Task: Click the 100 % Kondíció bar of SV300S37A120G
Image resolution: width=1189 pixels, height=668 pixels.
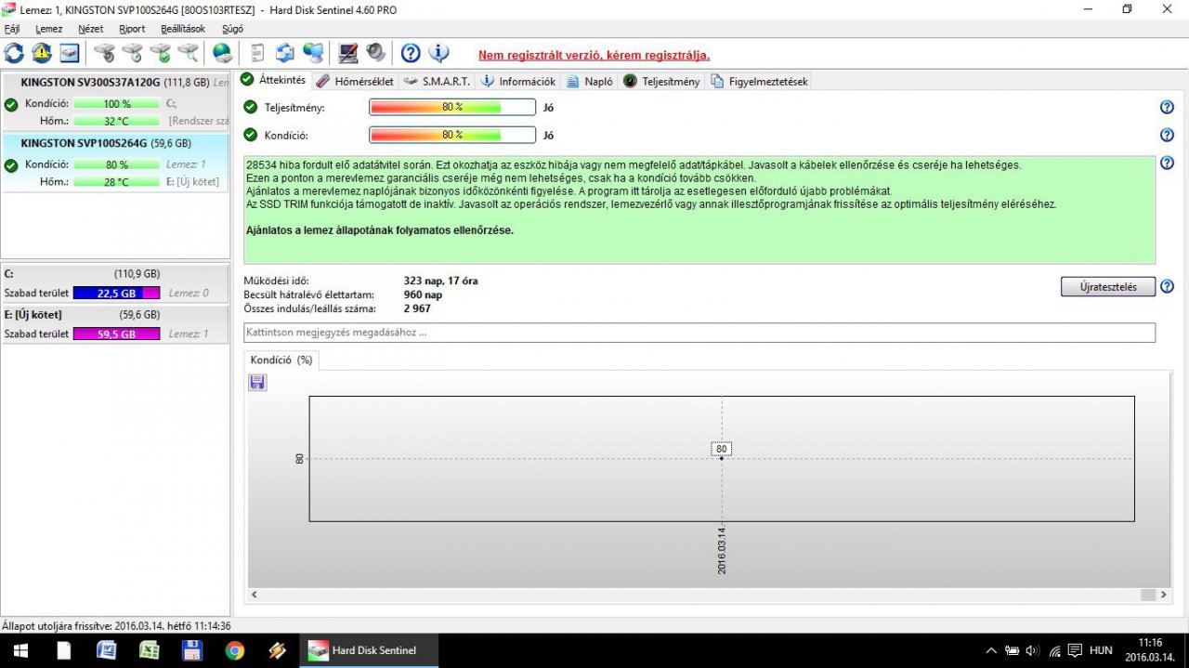Action: (117, 104)
